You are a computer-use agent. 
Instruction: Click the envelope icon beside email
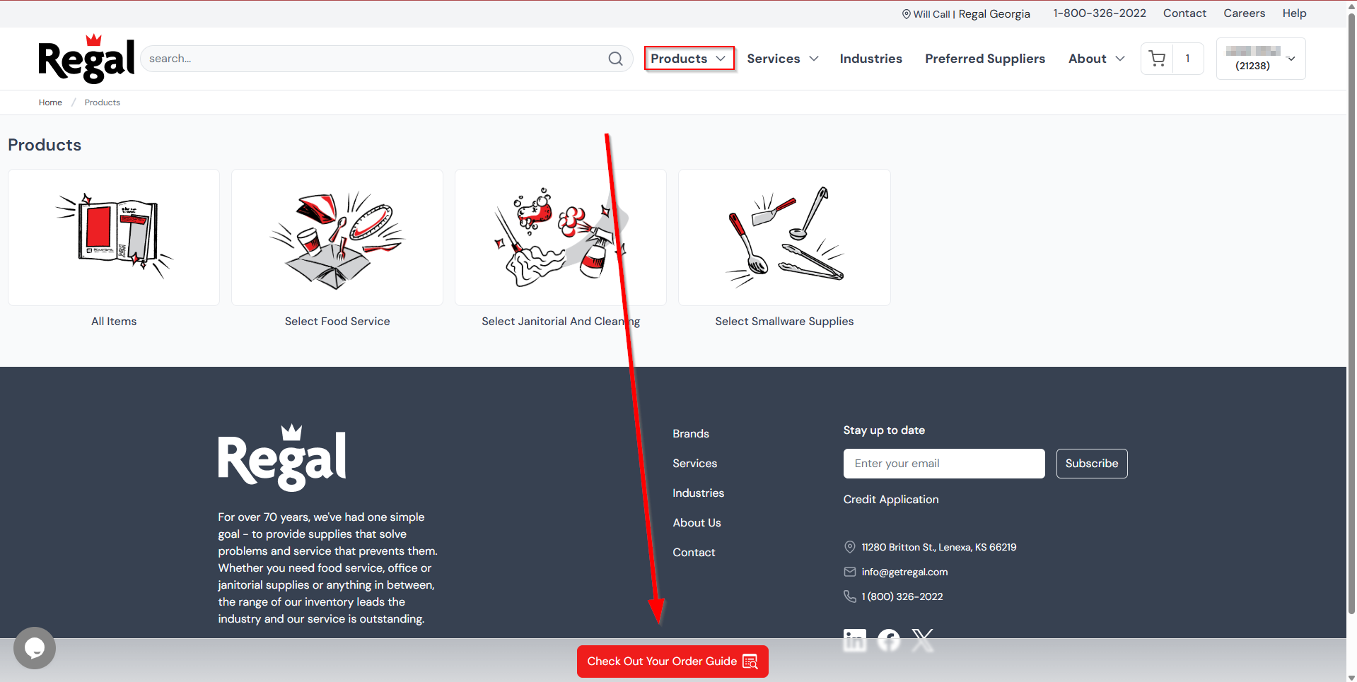850,572
